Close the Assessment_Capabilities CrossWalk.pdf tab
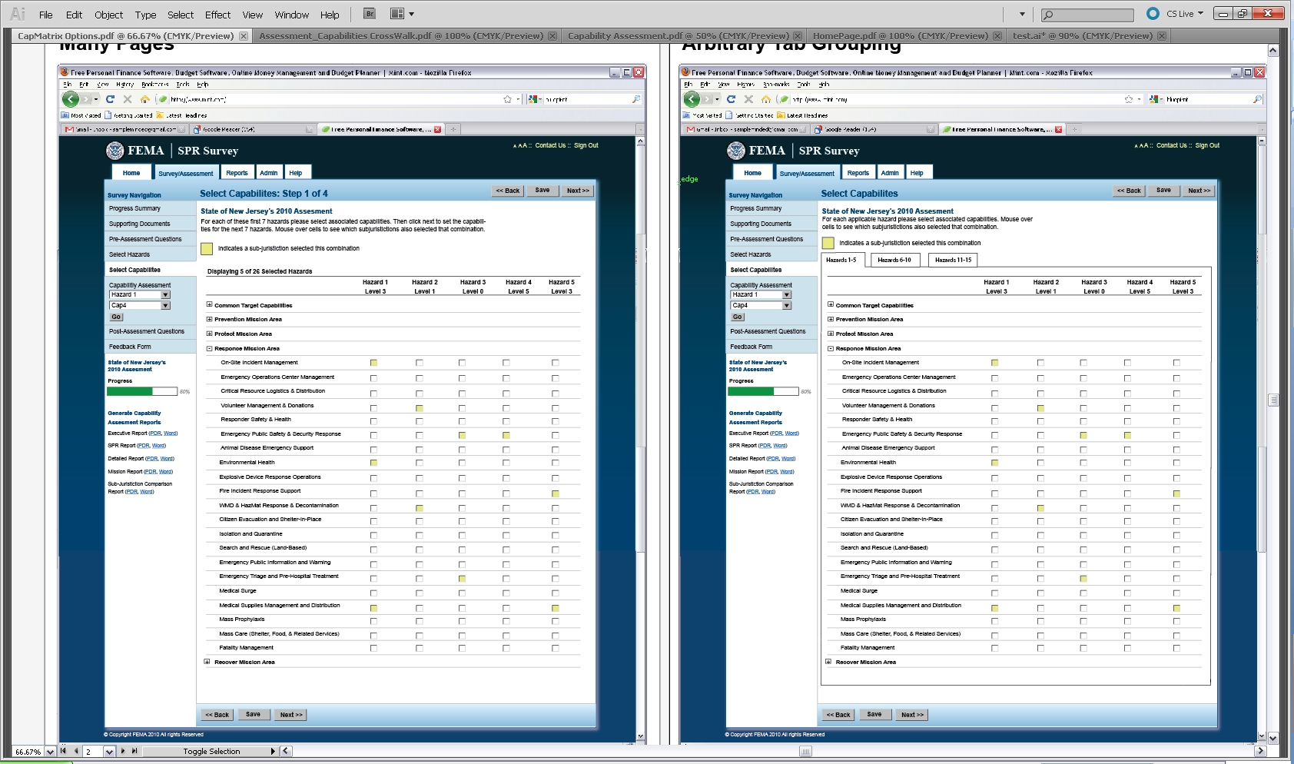The height and width of the screenshot is (764, 1294). 552,36
